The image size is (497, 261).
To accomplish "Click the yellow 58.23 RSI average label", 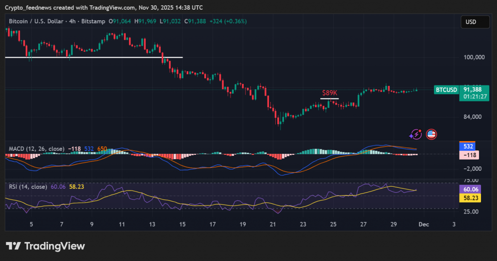I will click(469, 198).
